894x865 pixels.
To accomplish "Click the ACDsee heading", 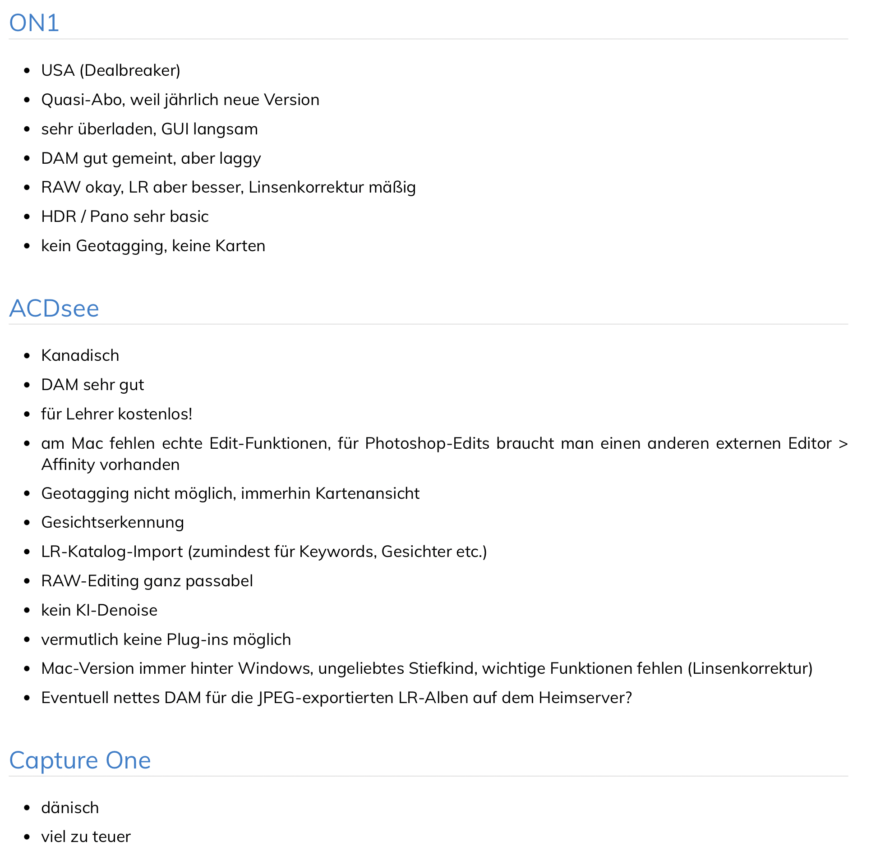I will 54,308.
